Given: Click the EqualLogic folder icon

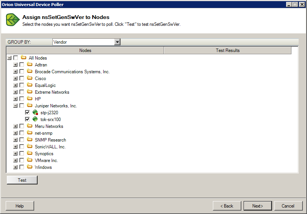Looking at the screenshot, I should 30,85.
